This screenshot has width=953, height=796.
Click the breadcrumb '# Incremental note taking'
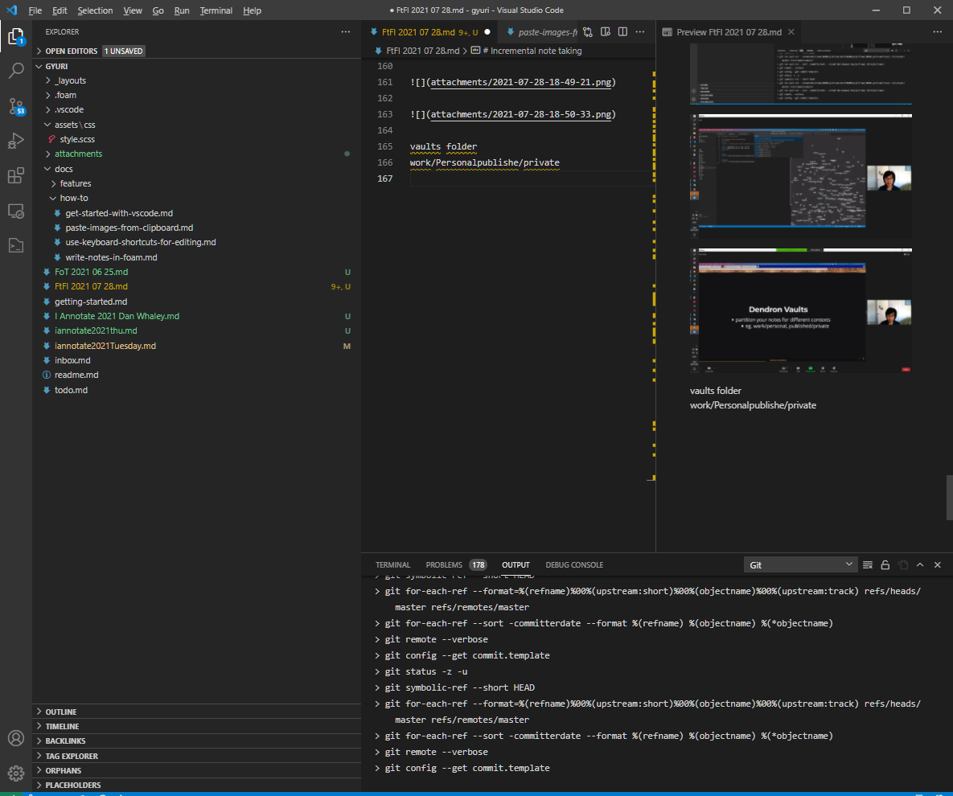(x=532, y=51)
